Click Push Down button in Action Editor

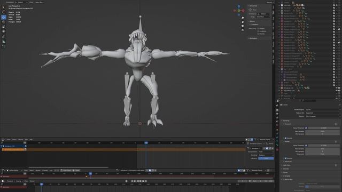66,171
